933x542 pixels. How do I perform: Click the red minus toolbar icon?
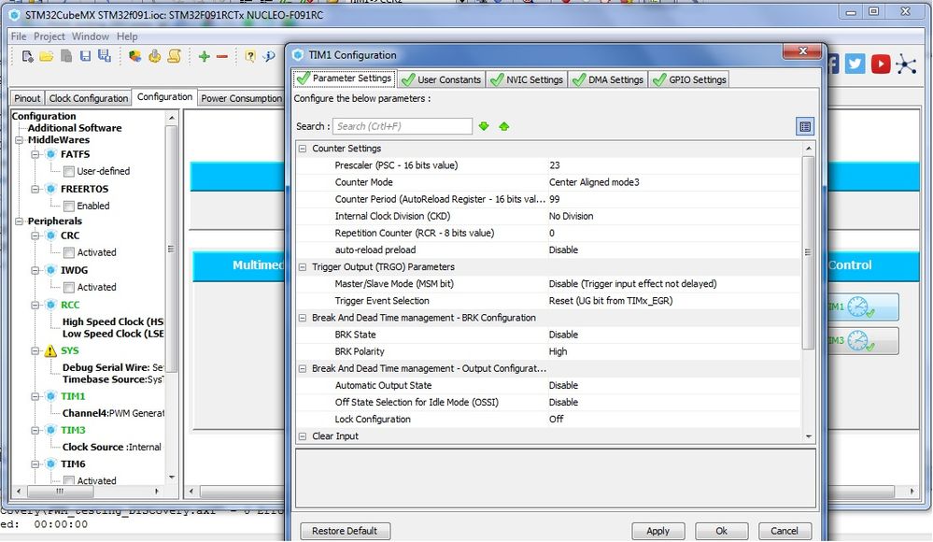(222, 57)
